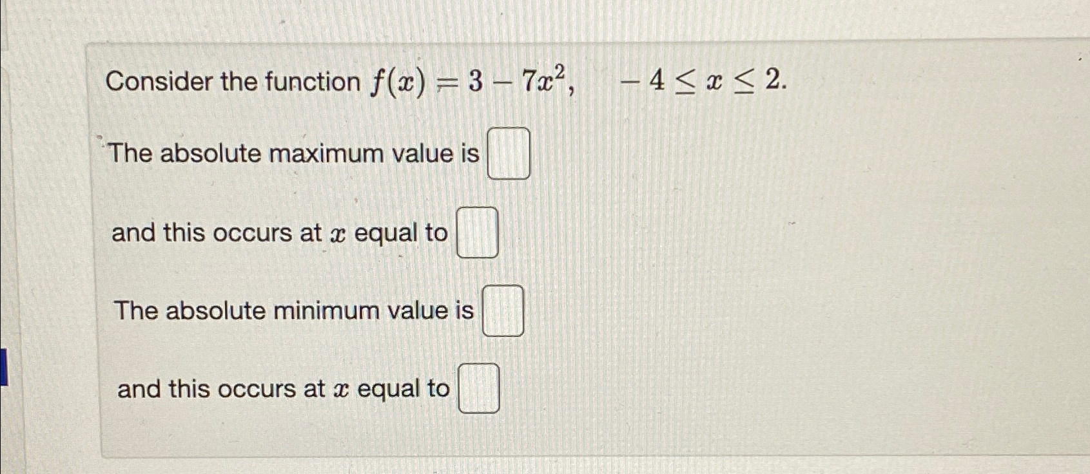Click the absolute minimum value input box

(x=503, y=311)
